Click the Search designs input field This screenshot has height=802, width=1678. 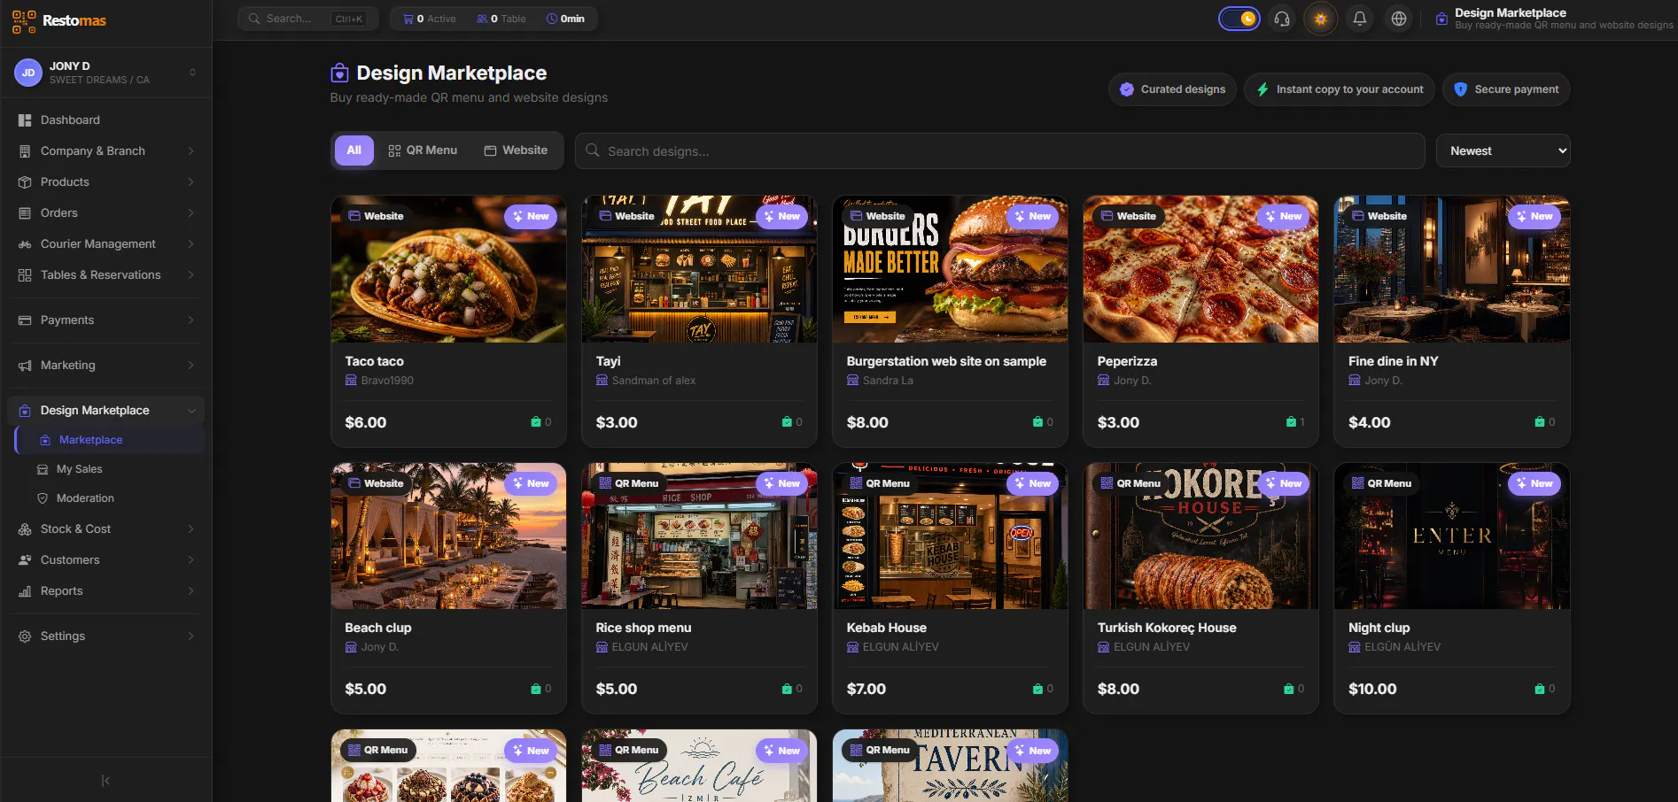(x=1000, y=151)
